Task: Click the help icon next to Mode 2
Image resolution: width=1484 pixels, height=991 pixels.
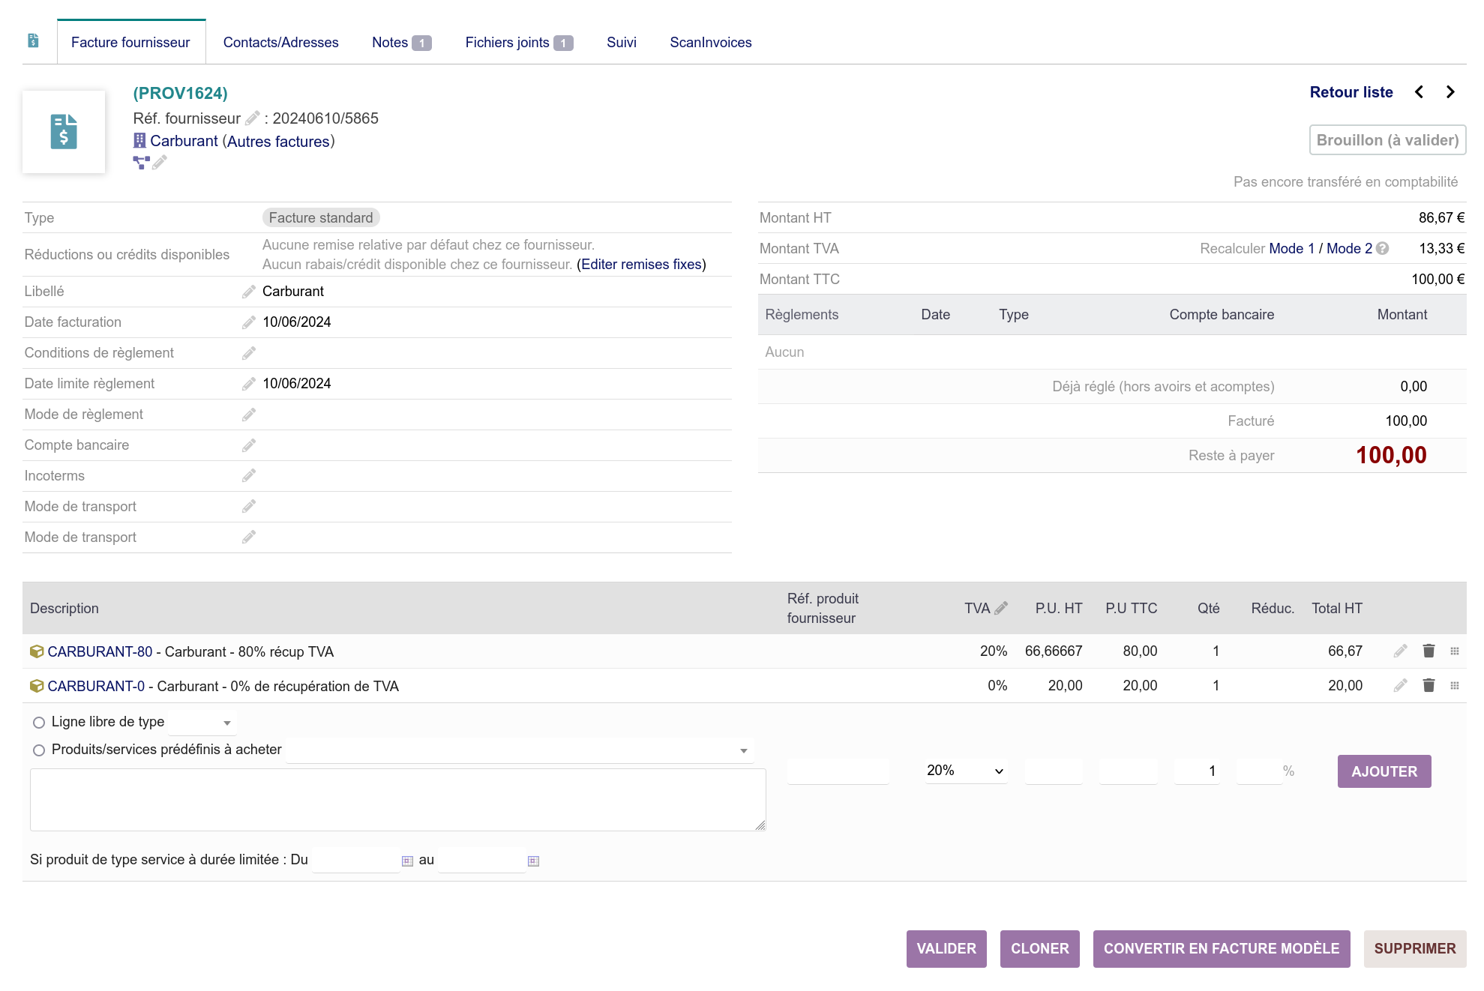Action: click(x=1382, y=249)
